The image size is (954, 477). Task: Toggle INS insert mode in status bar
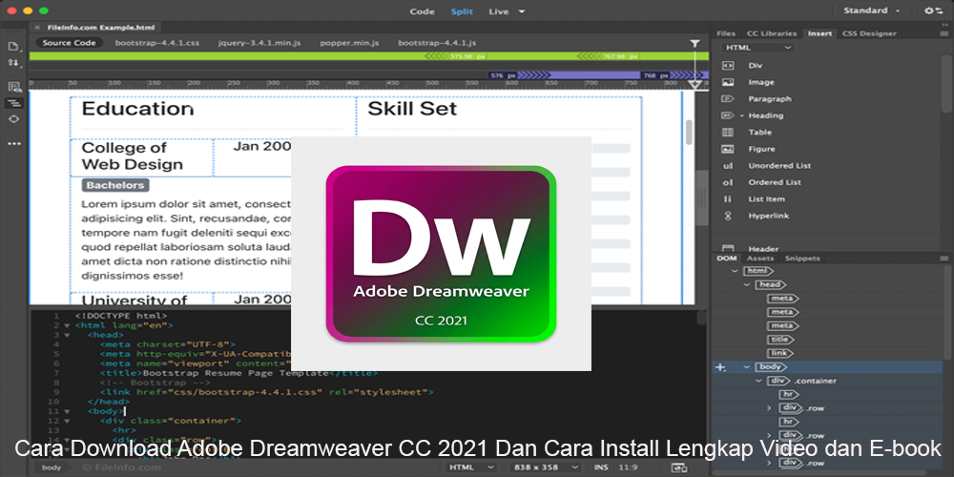click(600, 467)
